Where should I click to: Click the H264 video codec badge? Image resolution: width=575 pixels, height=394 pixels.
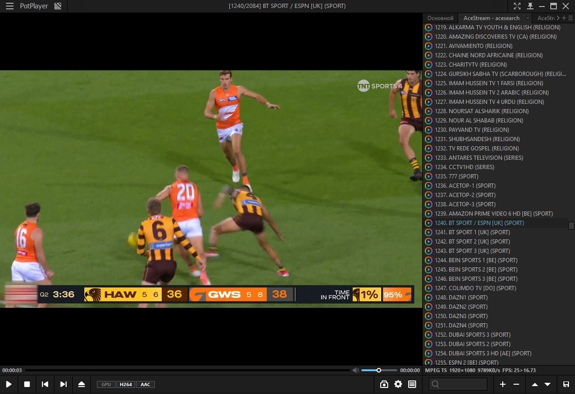[x=125, y=384]
